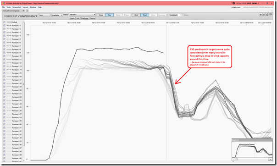
Task: Click the help circle icon in widget toolbar
Action: pos(267,15)
